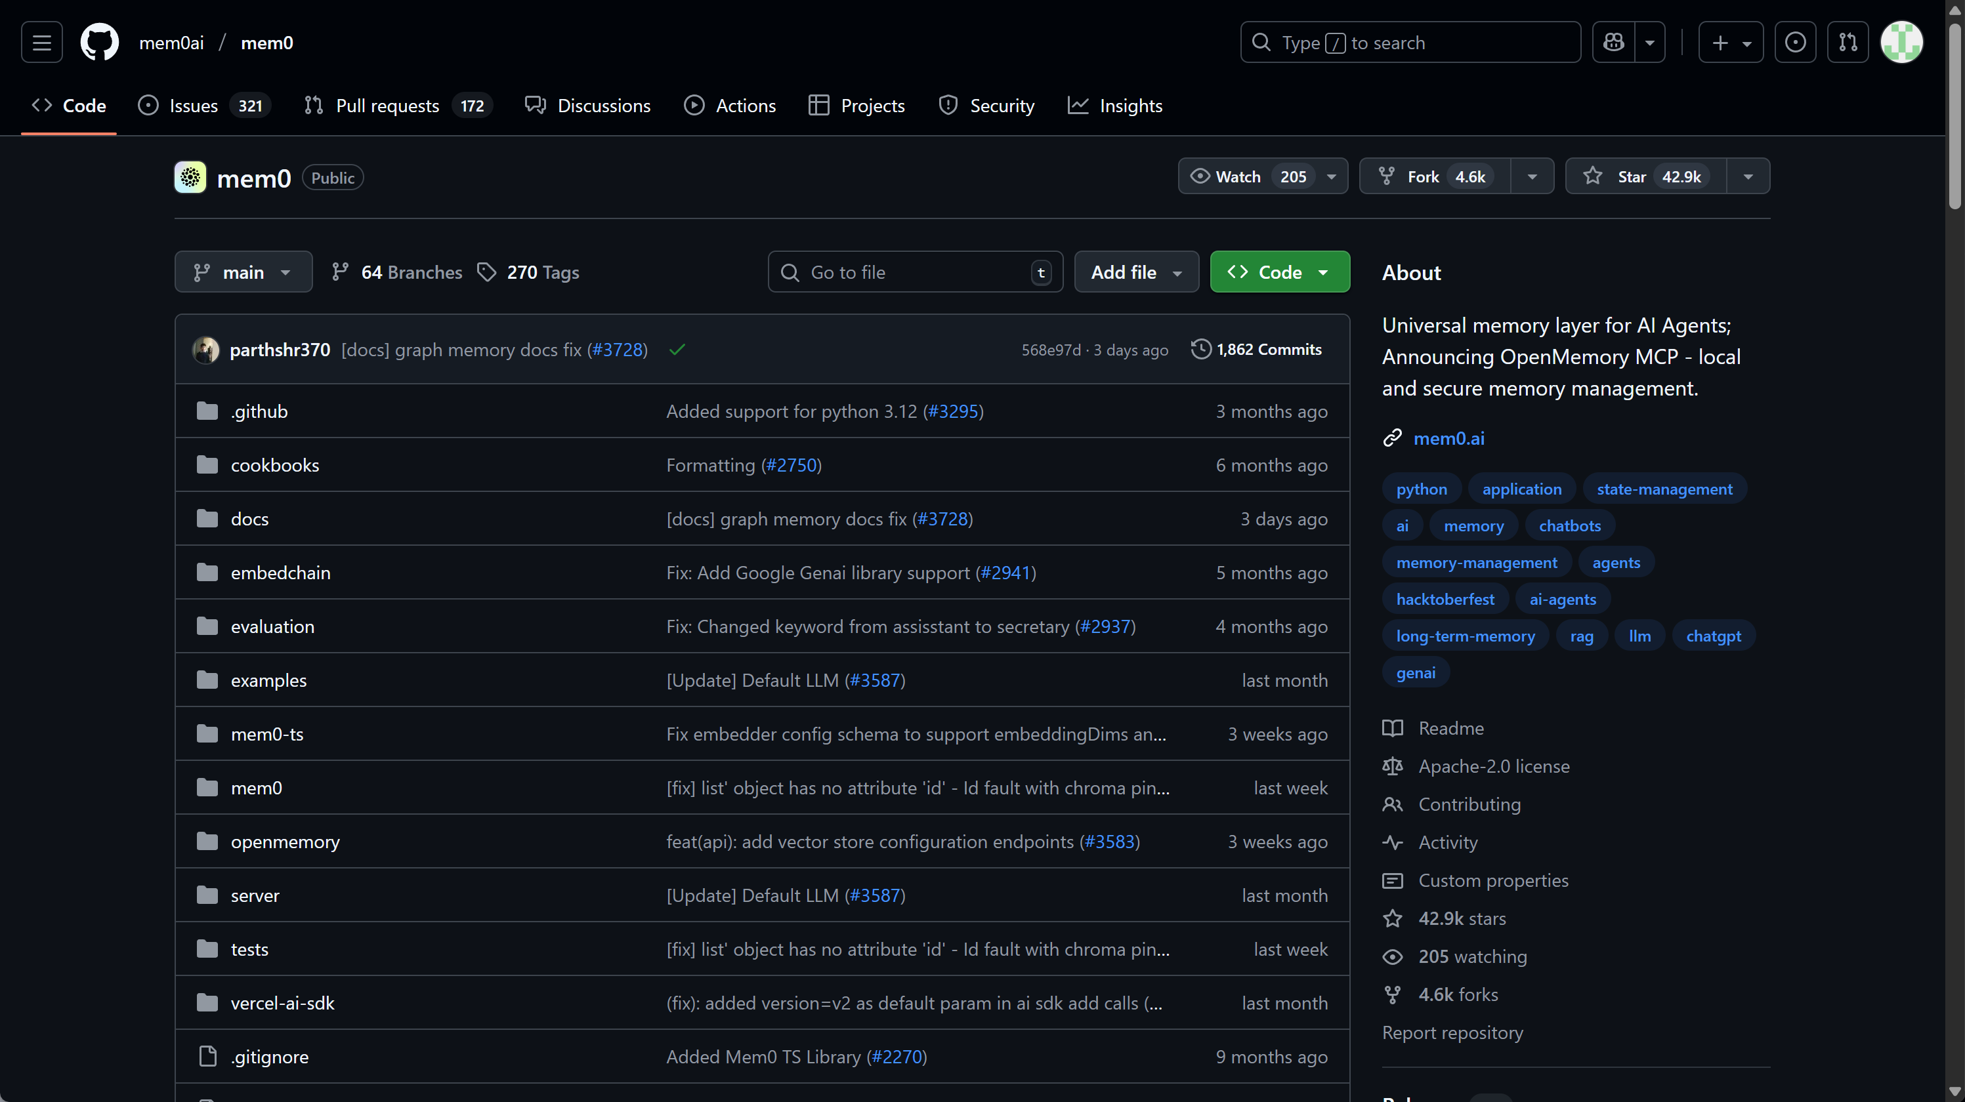
Task: Open the hamburger navigation menu
Action: pos(42,42)
